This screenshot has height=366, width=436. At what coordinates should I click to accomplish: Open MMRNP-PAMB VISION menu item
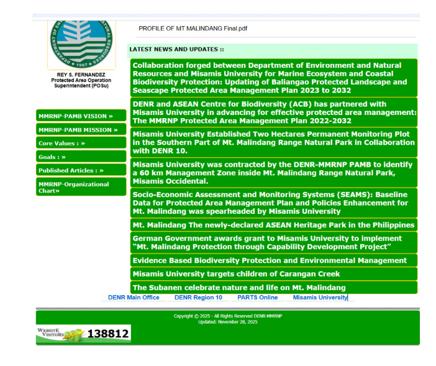coord(81,116)
